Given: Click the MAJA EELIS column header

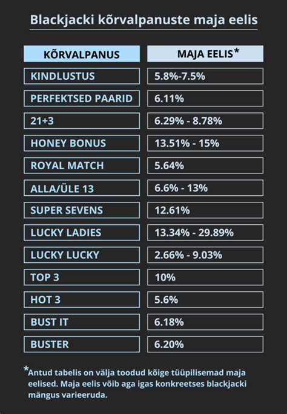Looking at the screenshot, I should pos(205,54).
